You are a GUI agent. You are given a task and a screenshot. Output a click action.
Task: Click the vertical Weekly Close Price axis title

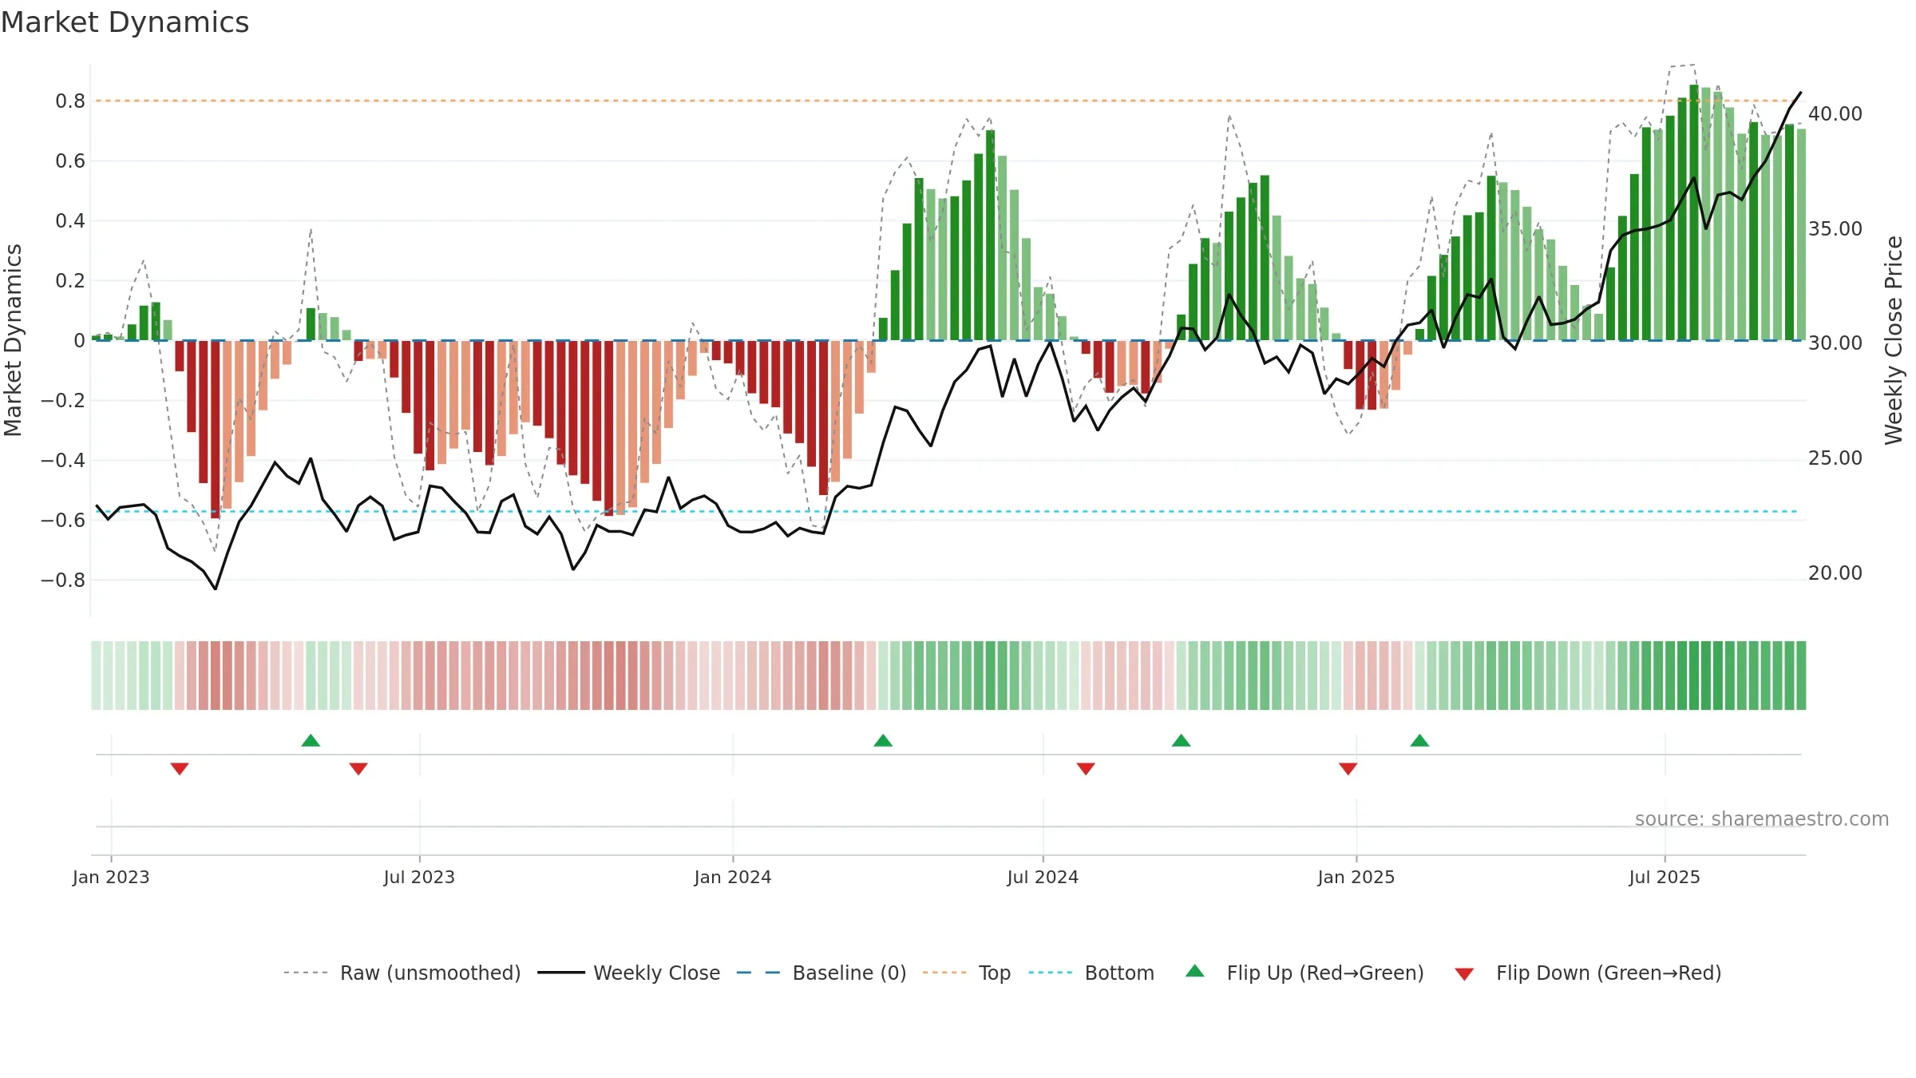tap(1894, 340)
